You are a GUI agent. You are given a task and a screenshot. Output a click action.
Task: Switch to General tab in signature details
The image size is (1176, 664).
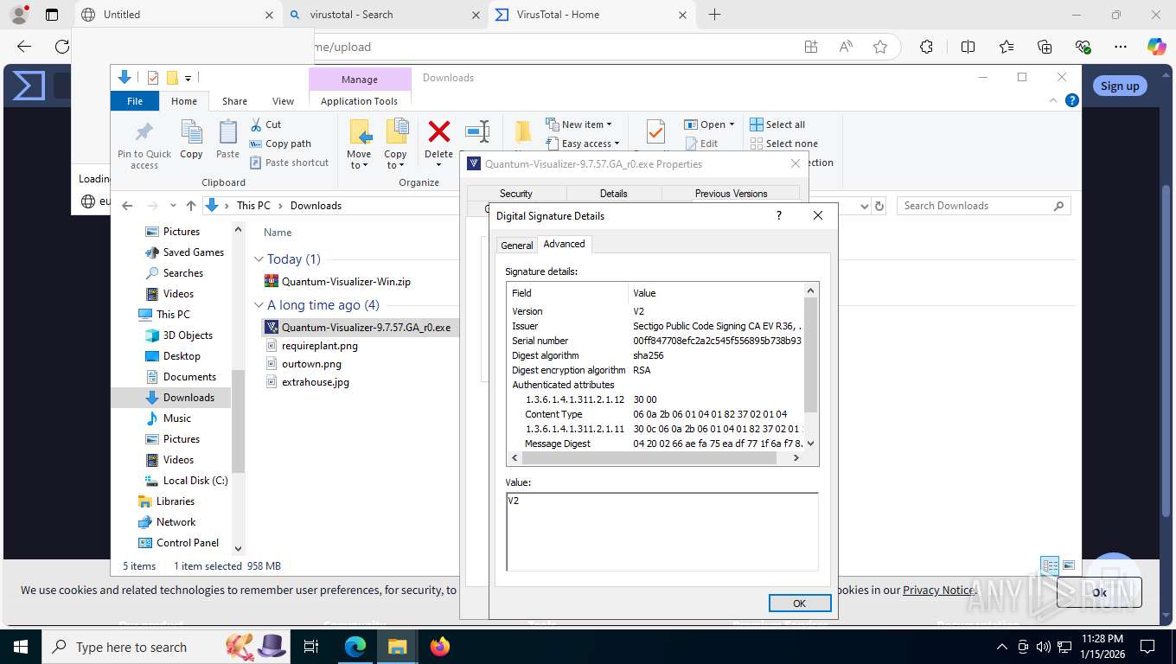tap(517, 246)
